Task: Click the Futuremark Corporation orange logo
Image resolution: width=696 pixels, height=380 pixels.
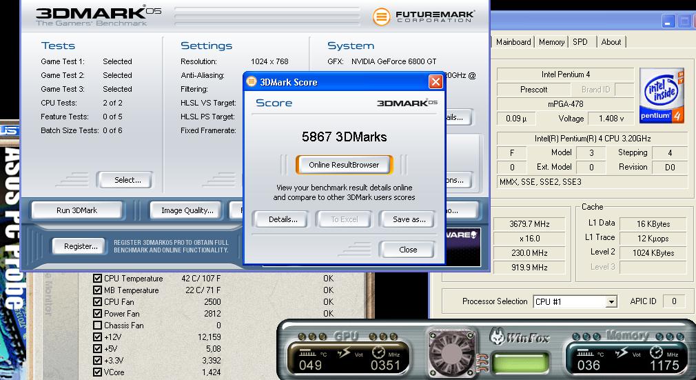Action: pos(381,17)
